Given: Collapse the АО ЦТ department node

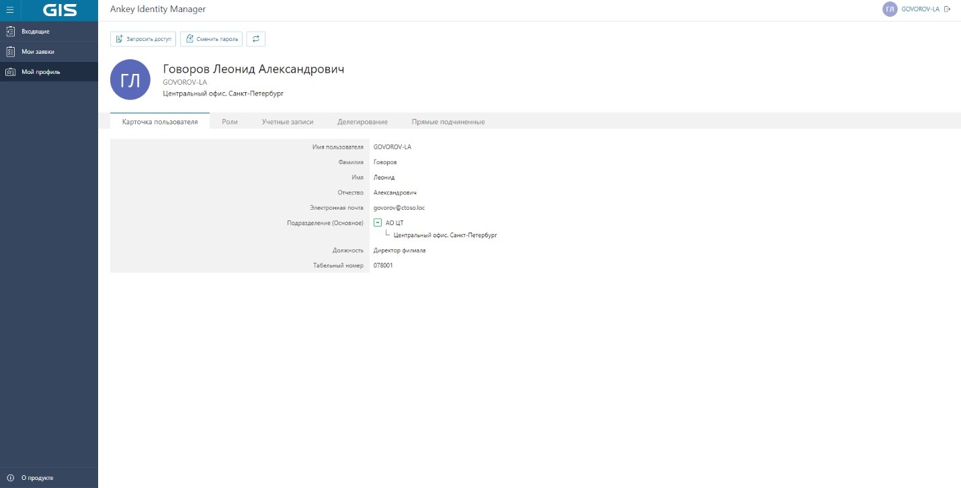Looking at the screenshot, I should point(378,222).
